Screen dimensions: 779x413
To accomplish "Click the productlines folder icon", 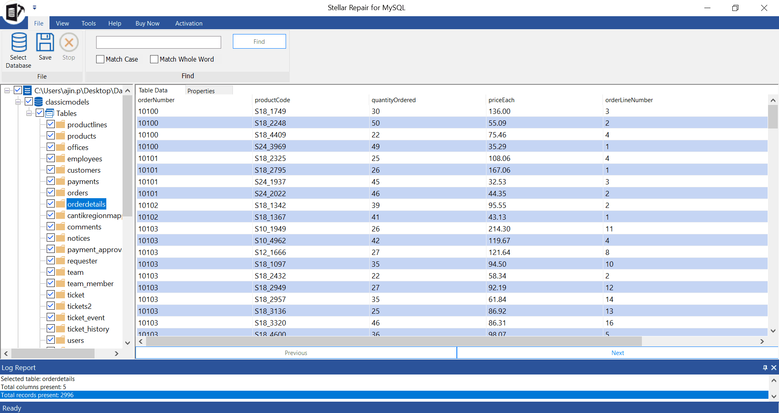I will (x=60, y=124).
